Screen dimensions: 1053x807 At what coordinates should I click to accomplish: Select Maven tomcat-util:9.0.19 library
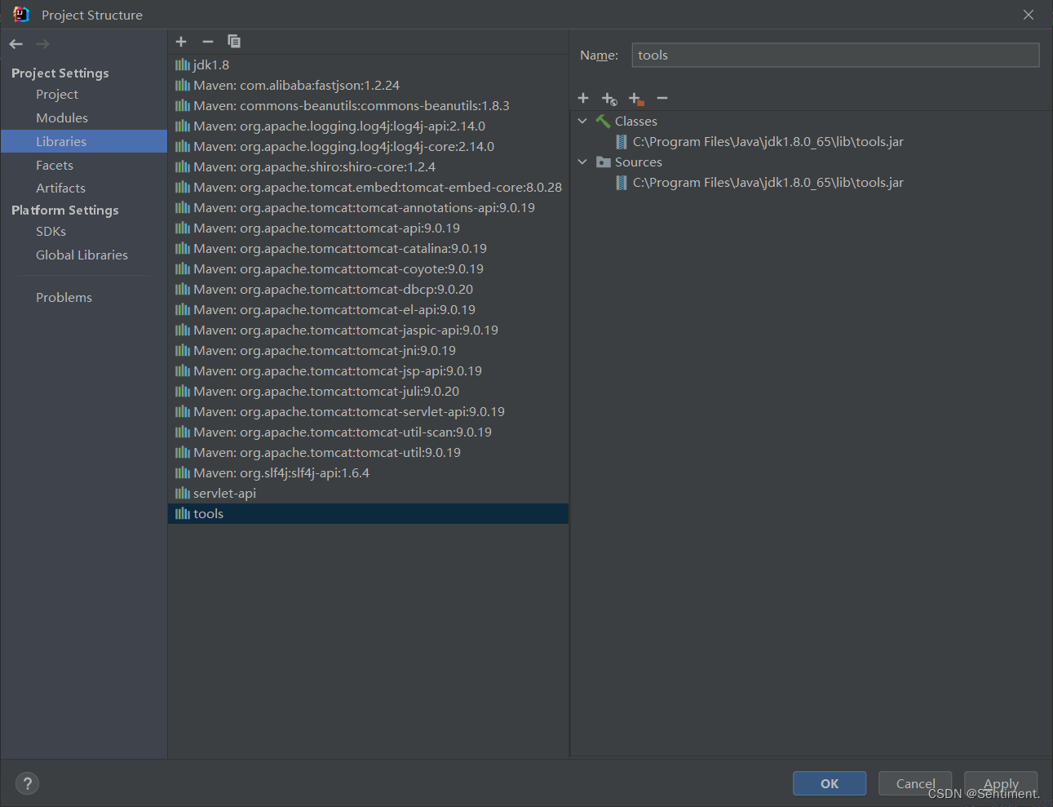pyautogui.click(x=368, y=452)
